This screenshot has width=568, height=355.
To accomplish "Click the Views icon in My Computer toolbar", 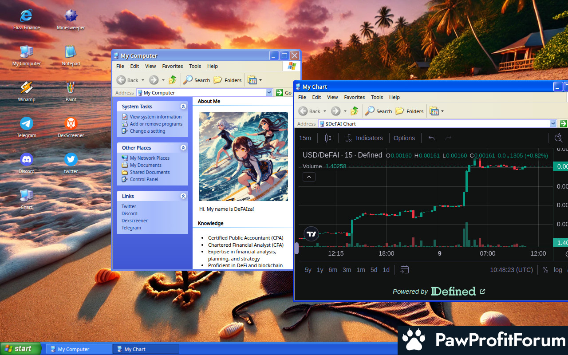I will (252, 80).
